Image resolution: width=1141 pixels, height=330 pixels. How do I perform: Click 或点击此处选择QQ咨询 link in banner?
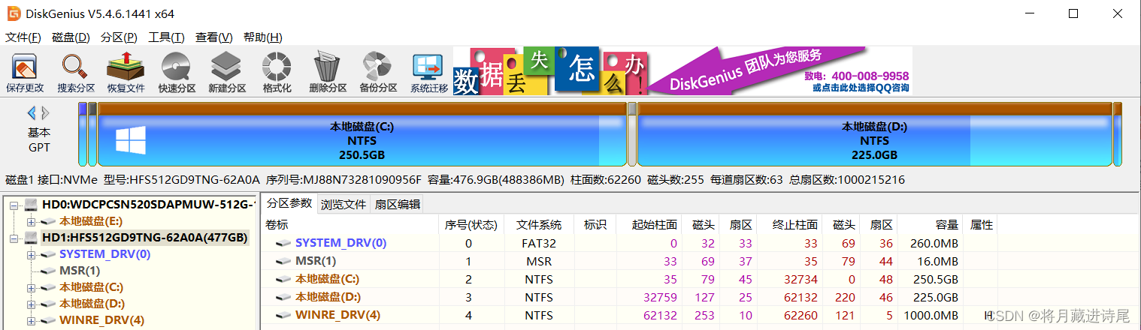(861, 88)
